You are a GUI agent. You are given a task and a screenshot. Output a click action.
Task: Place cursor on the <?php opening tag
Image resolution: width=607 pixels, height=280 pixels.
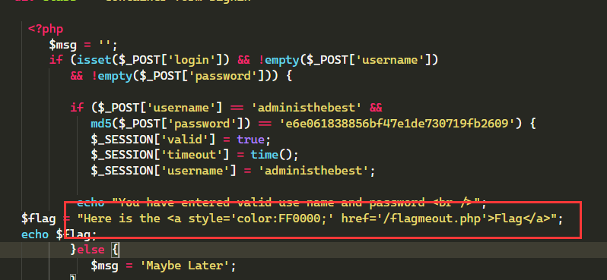pyautogui.click(x=46, y=30)
